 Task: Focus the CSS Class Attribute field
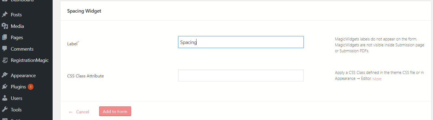point(241,76)
